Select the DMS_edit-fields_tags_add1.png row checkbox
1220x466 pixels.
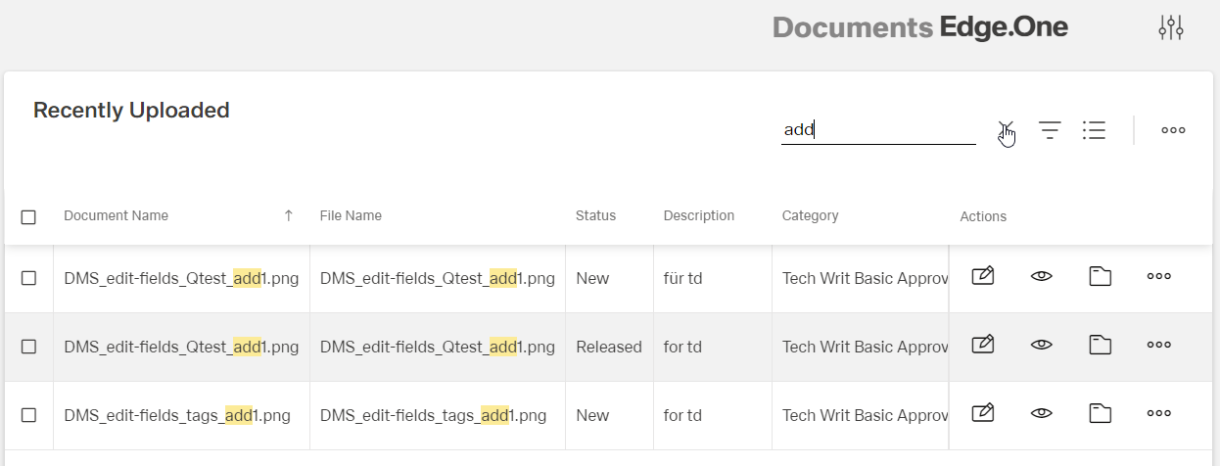point(28,415)
